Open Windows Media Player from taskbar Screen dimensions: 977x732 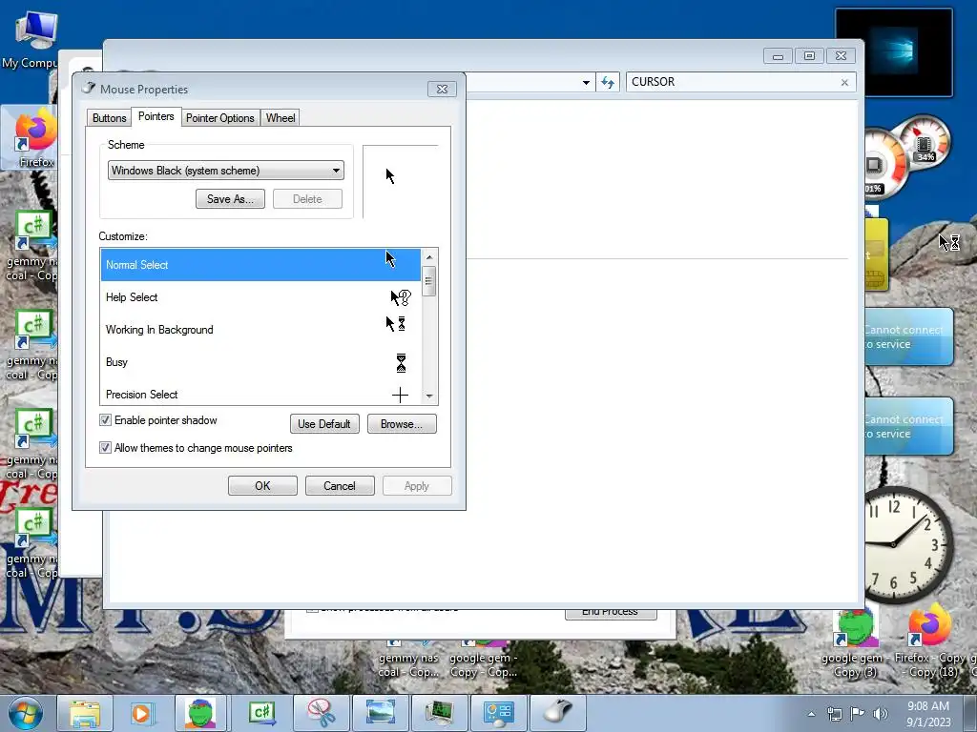[142, 713]
